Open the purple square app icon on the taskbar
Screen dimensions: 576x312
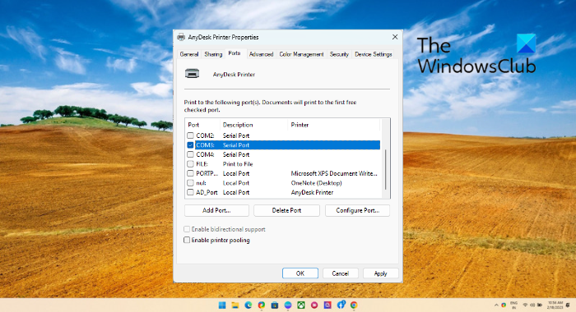point(327,305)
